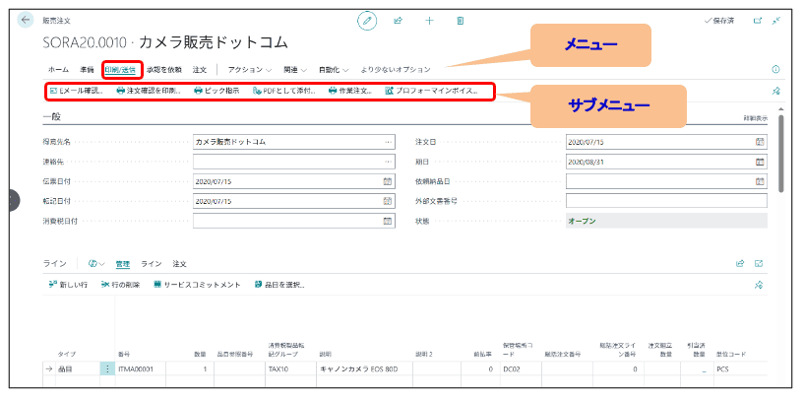Open calendar picker for 消費税日付

coord(388,221)
